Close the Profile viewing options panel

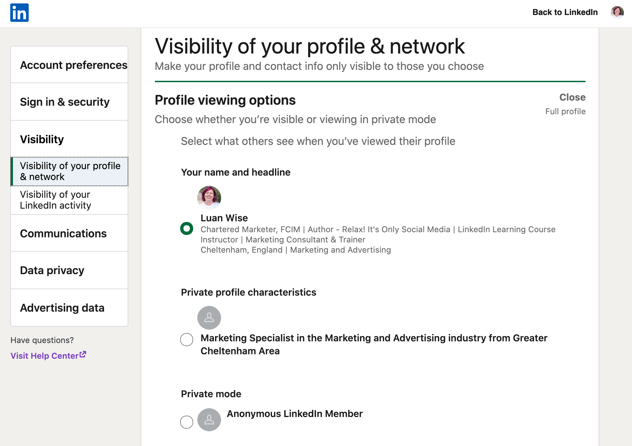pyautogui.click(x=572, y=97)
